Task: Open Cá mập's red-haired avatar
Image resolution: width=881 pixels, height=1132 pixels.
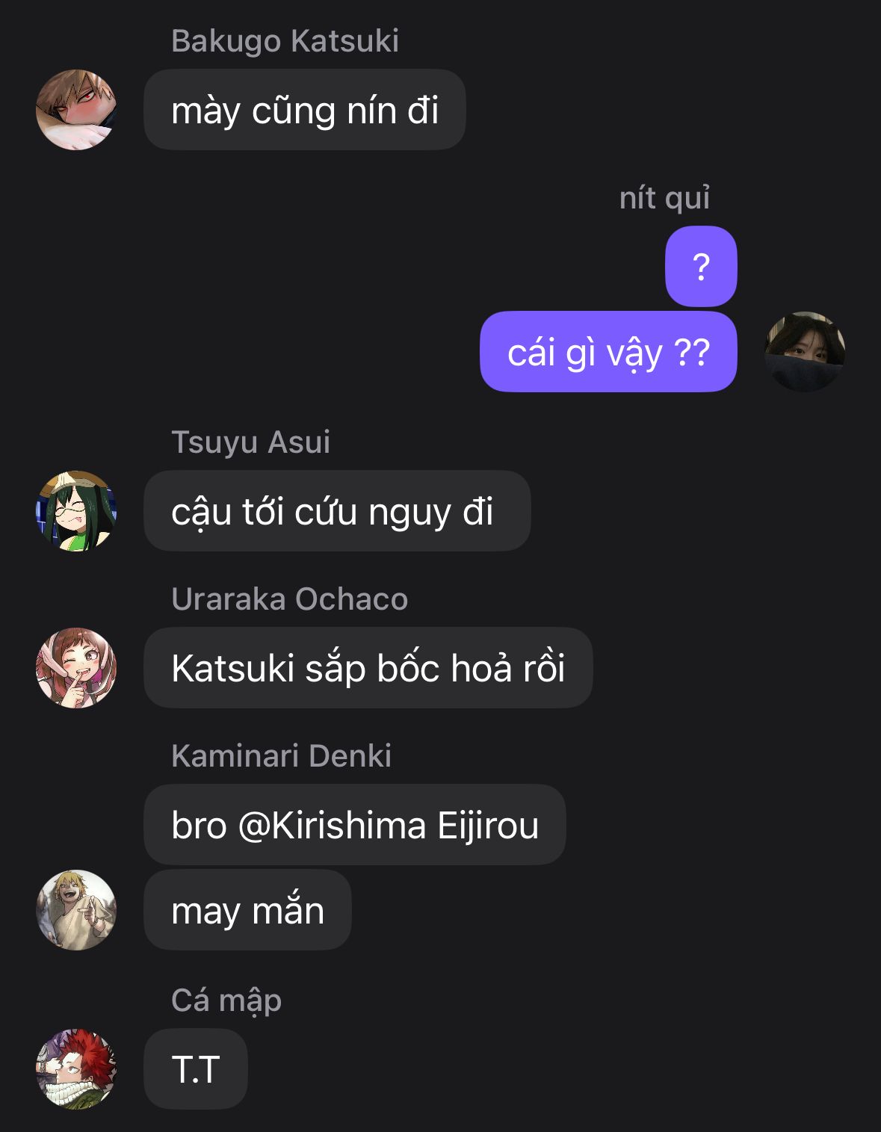Action: [x=76, y=1069]
